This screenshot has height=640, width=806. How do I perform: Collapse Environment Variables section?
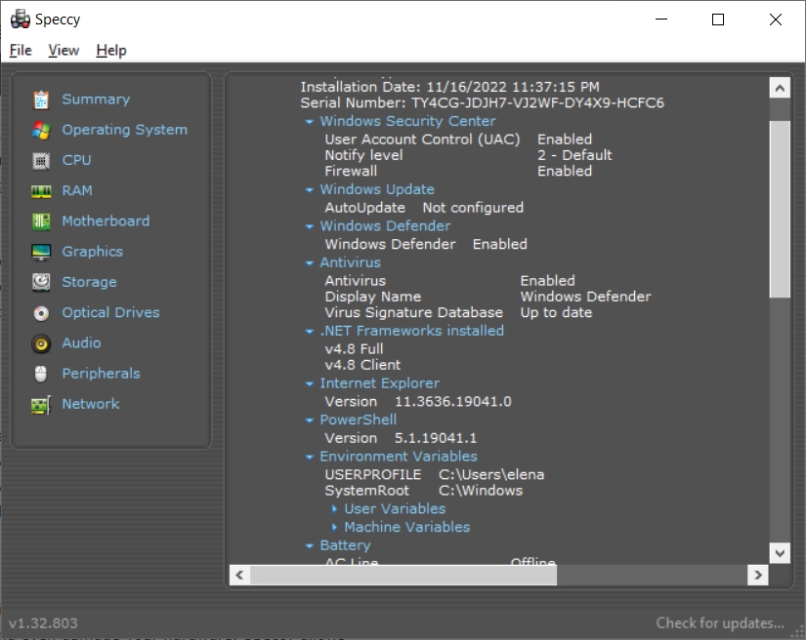coord(310,457)
